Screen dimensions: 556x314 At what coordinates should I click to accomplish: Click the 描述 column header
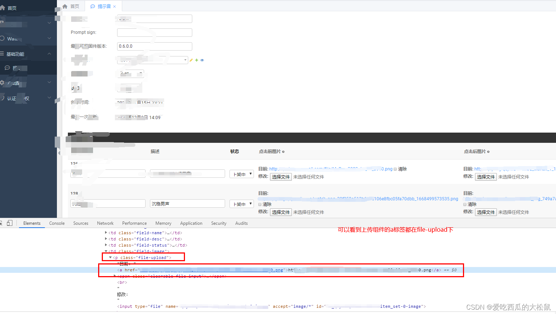point(155,152)
